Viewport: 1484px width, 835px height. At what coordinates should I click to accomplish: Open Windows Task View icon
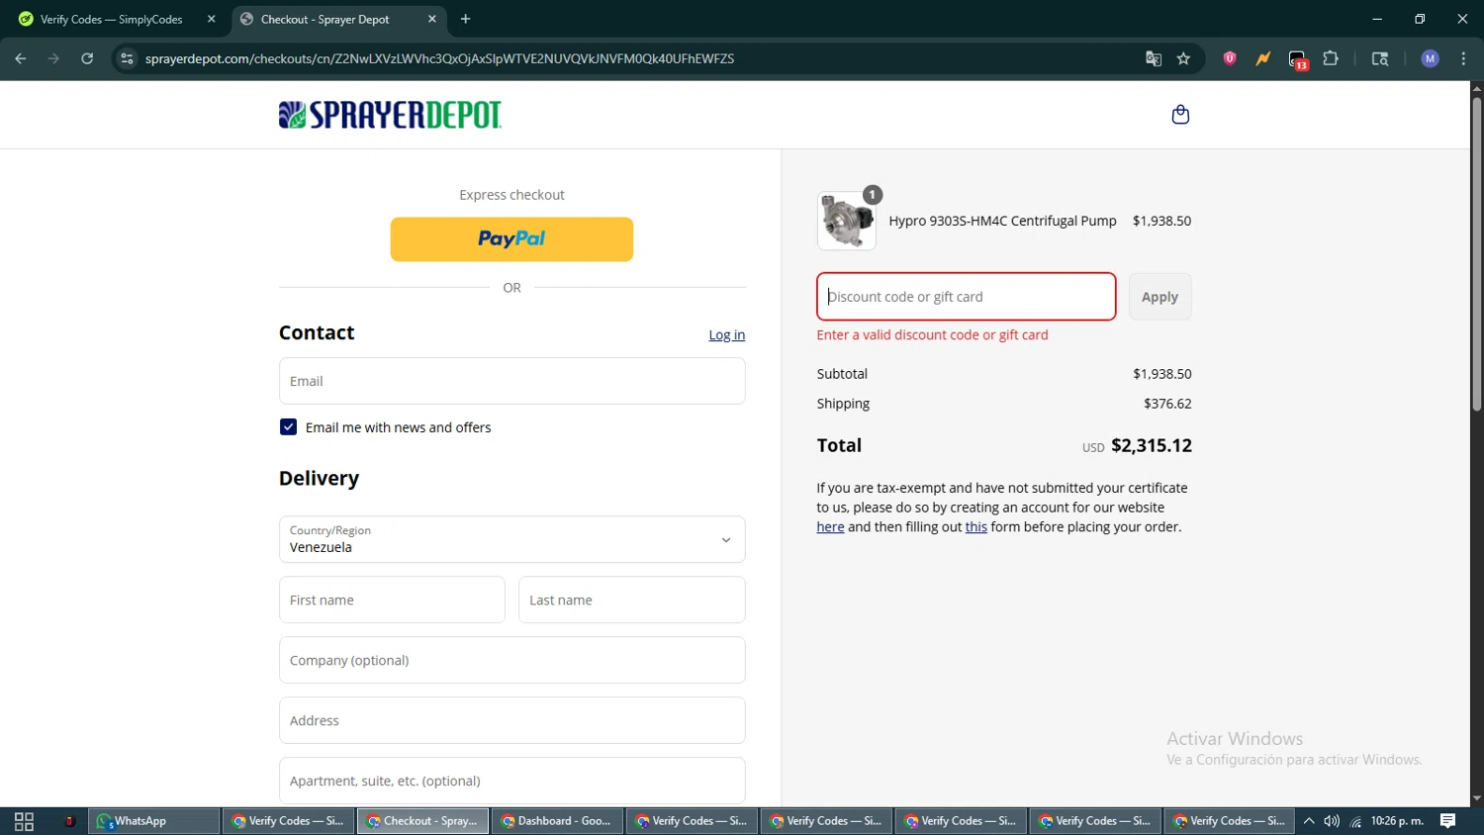click(24, 821)
